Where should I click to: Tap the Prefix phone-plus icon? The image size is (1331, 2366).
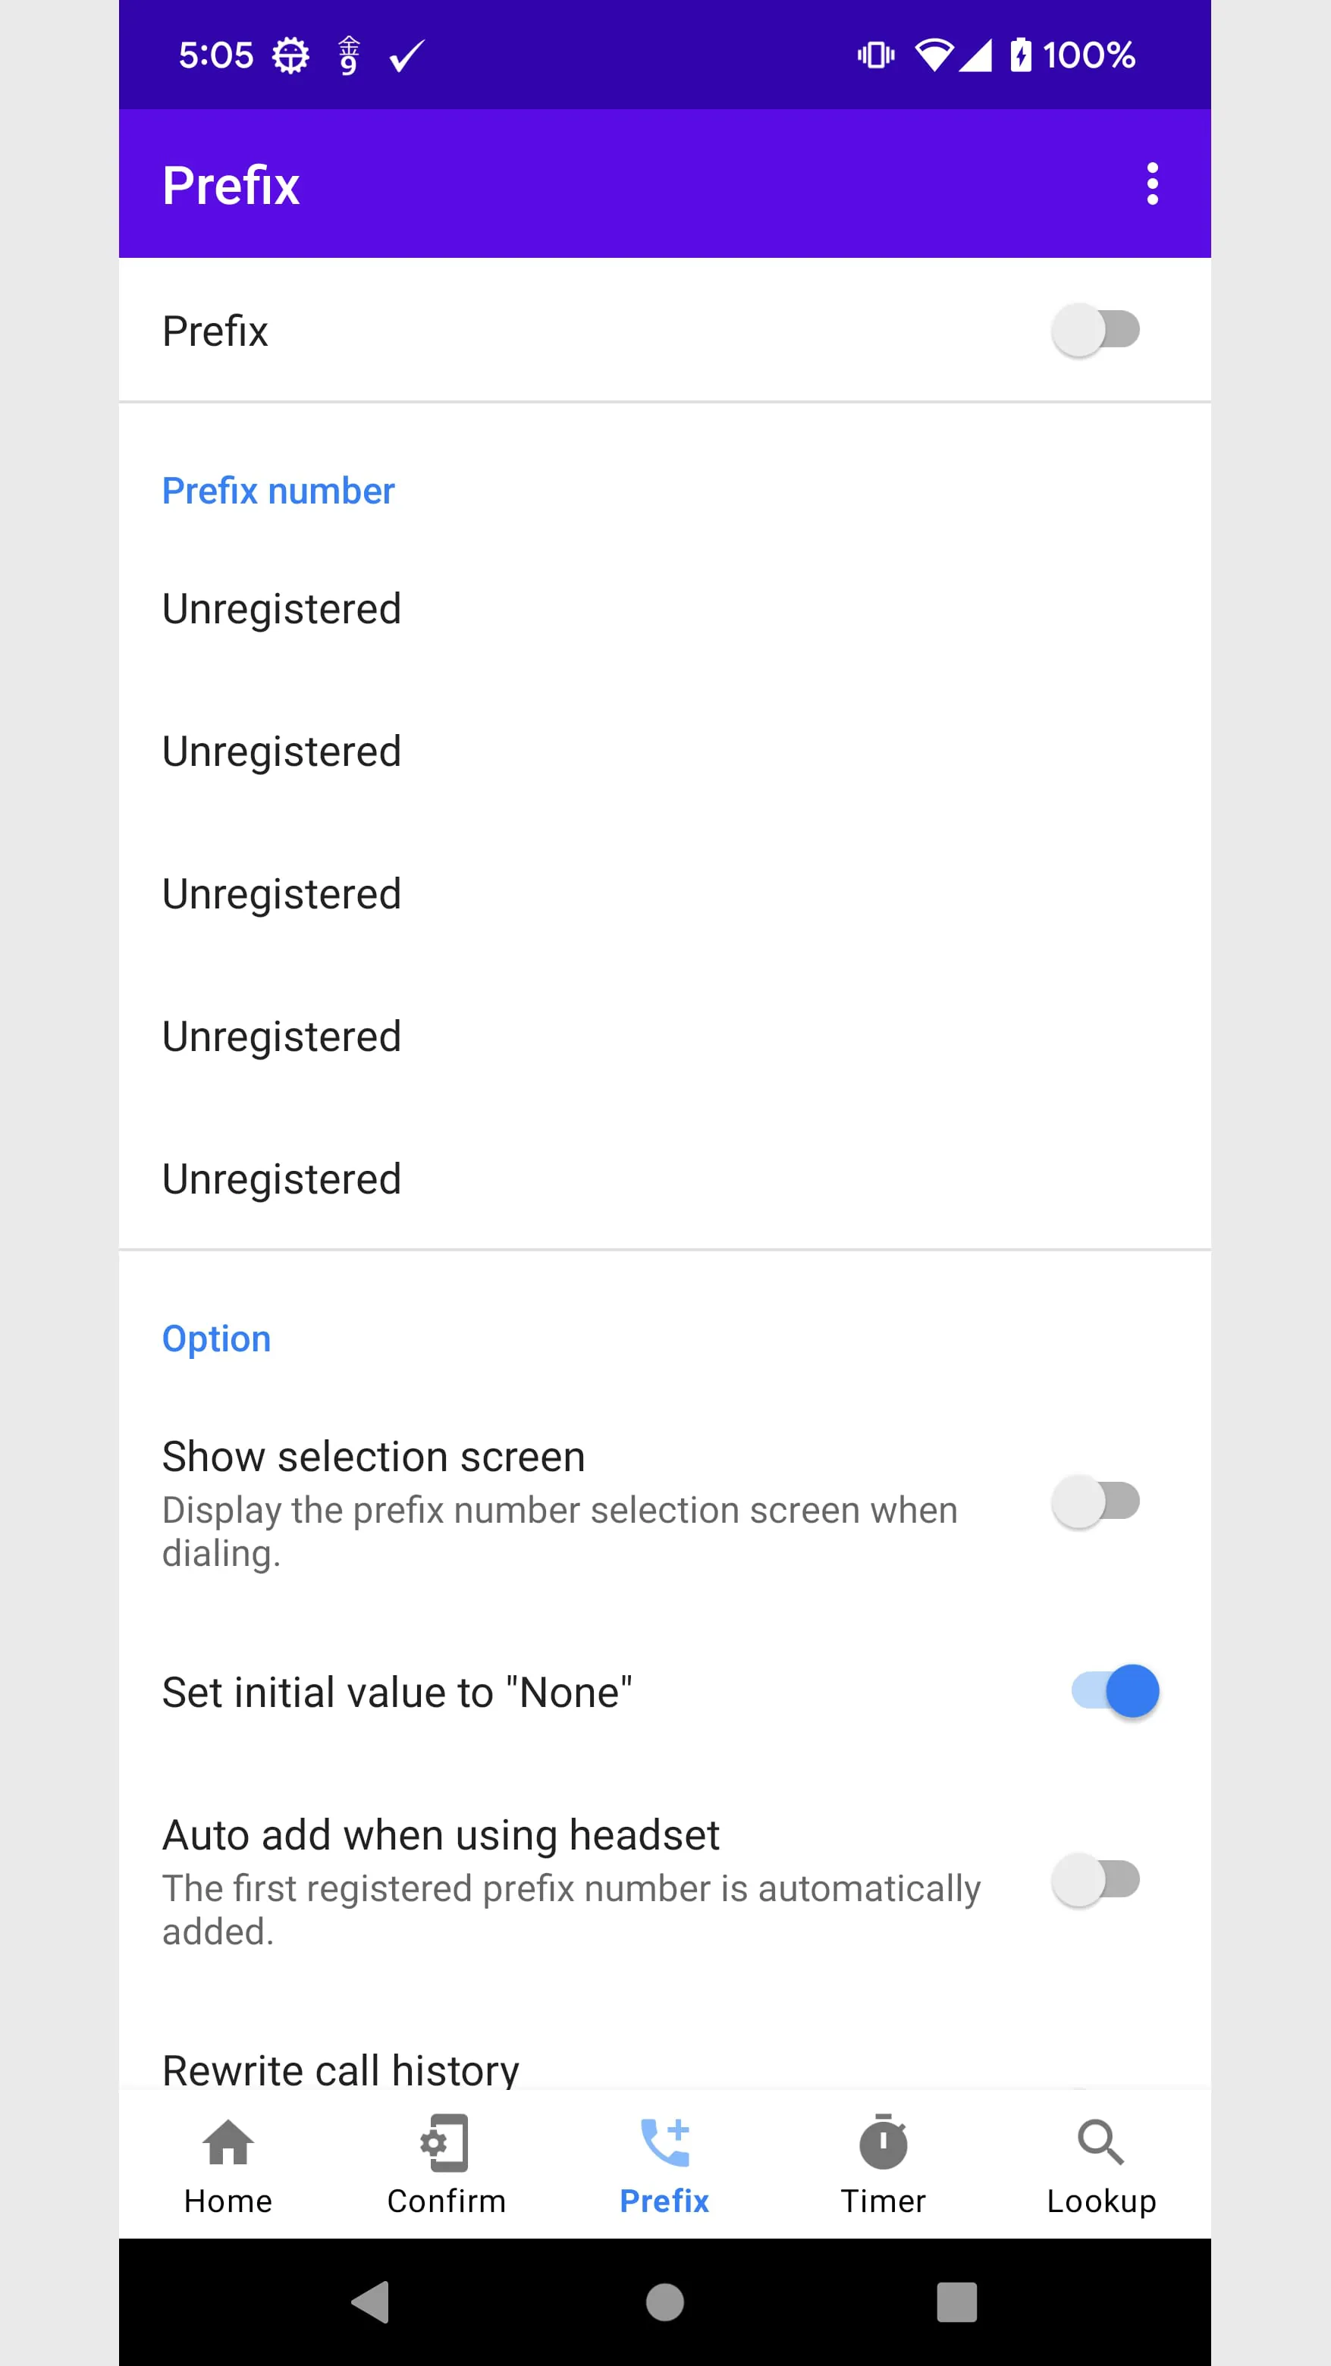pyautogui.click(x=664, y=2142)
